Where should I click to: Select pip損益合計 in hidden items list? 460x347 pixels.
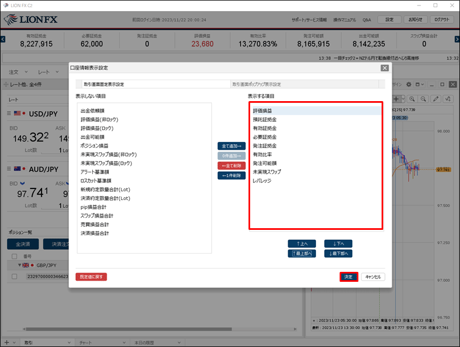coord(144,207)
